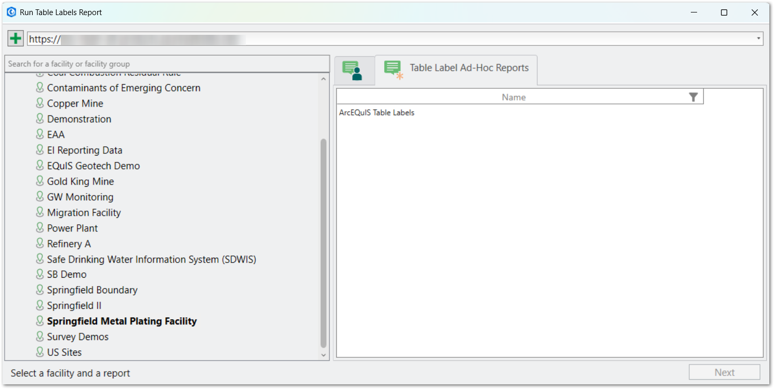Screen dimensions: 774x389
Task: Click the down arrow on the facility list scrollbar
Action: tap(323, 355)
